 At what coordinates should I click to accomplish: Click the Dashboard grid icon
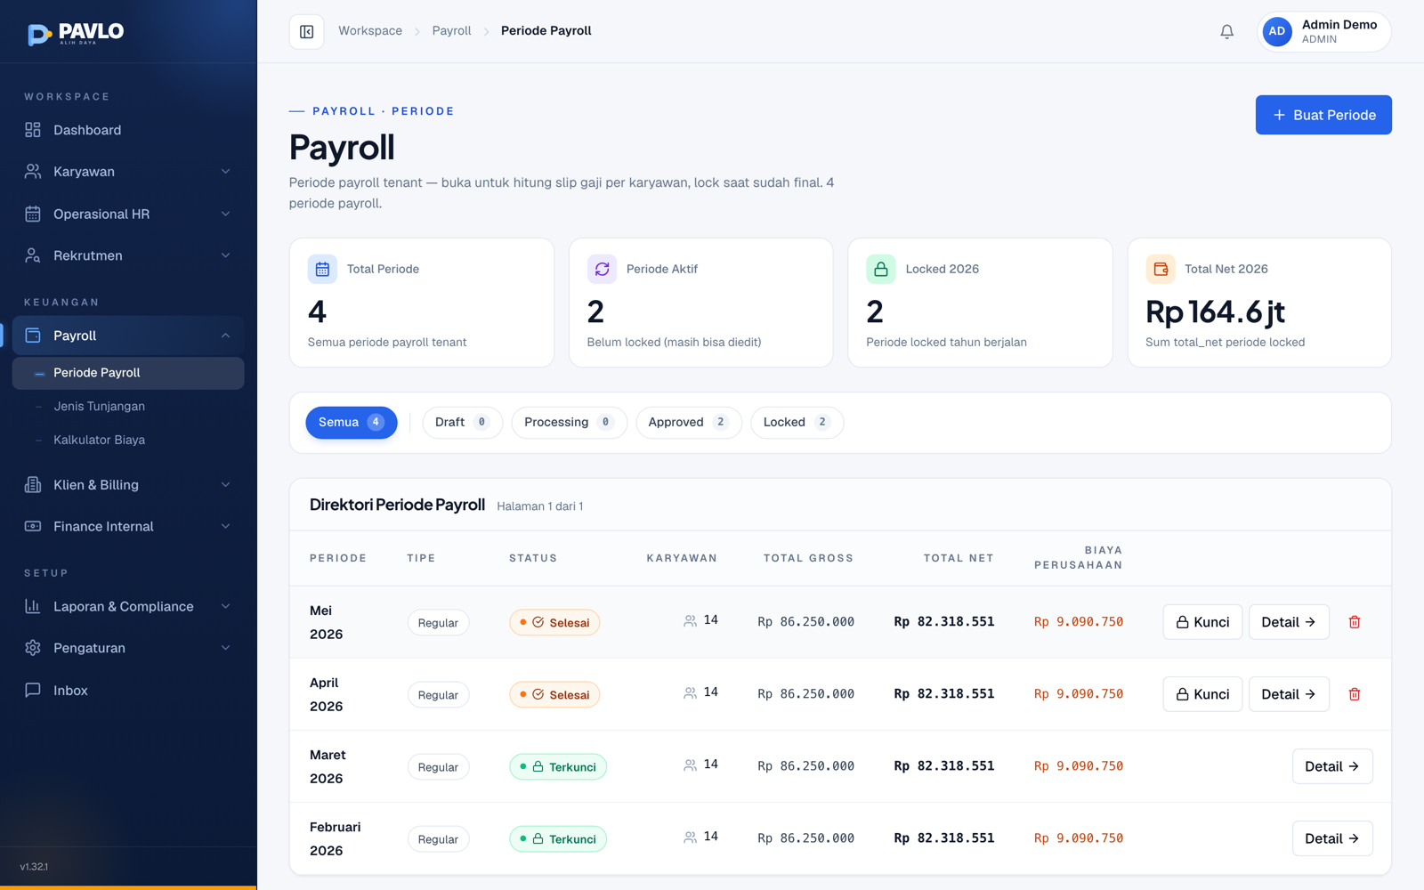coord(33,130)
